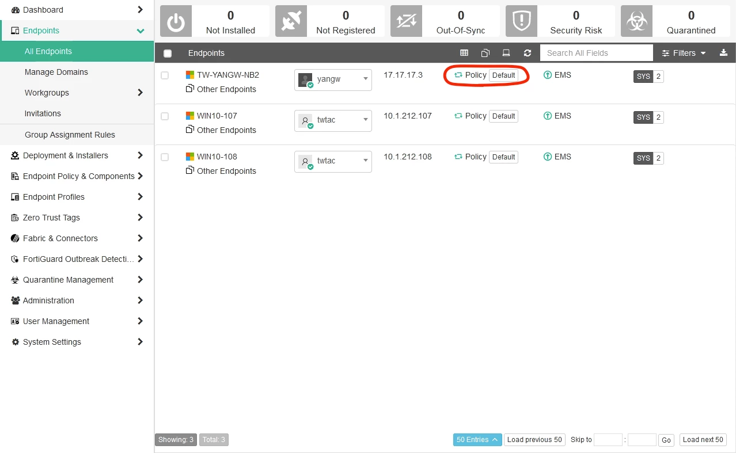
Task: Click Load previous 50 button
Action: pyautogui.click(x=534, y=440)
